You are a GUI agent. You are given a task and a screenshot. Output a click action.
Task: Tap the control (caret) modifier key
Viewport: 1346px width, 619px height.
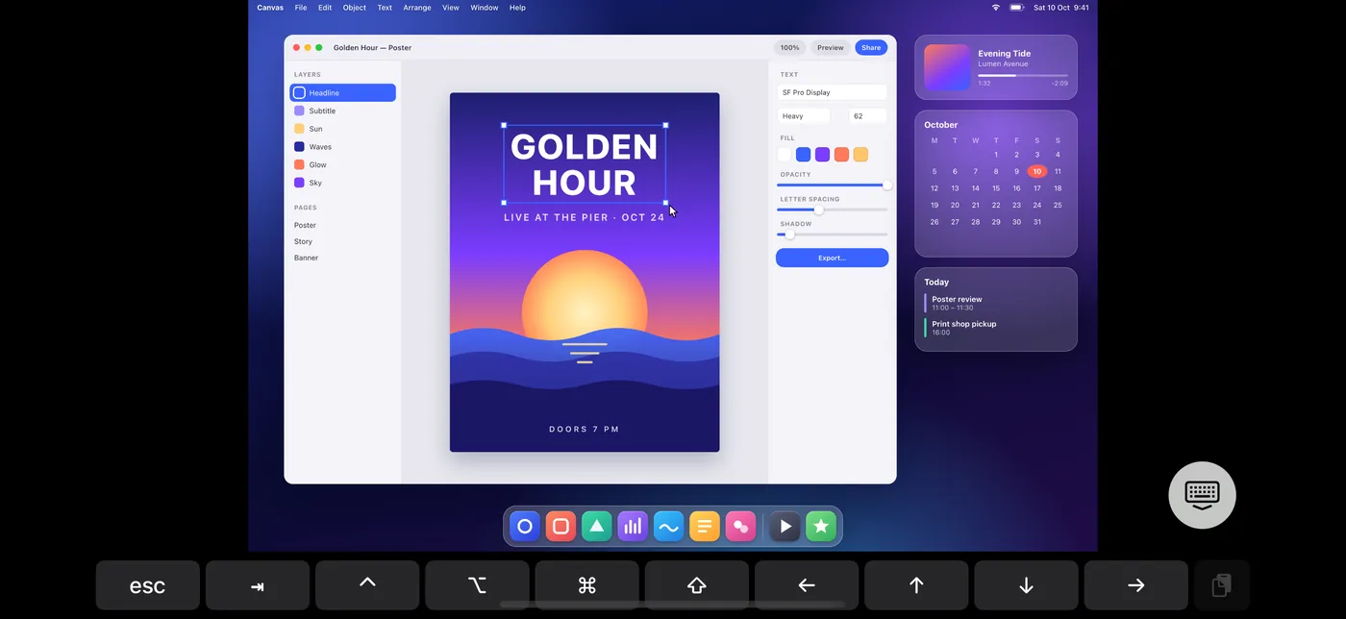pyautogui.click(x=367, y=585)
